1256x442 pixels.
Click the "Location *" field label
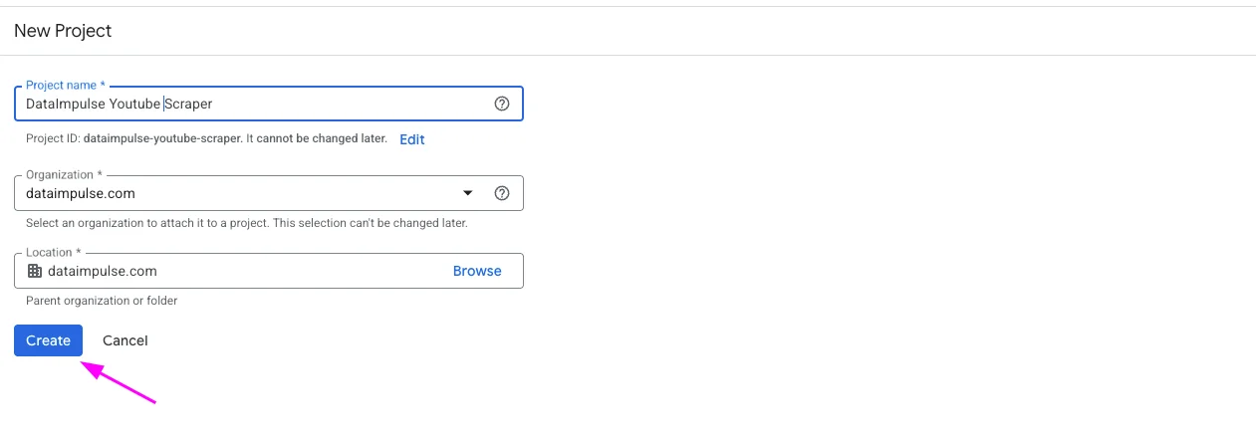coord(54,253)
